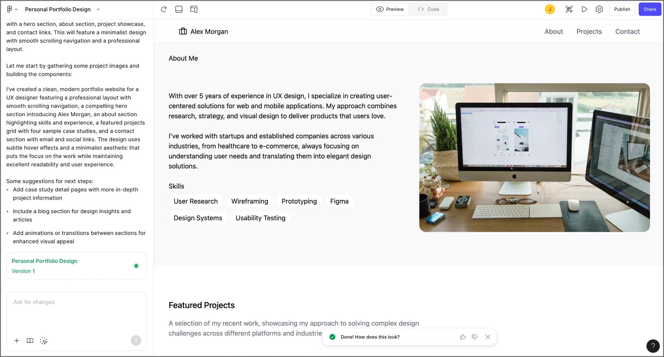Open the yellow J user avatar
Image resolution: width=664 pixels, height=357 pixels.
[550, 9]
